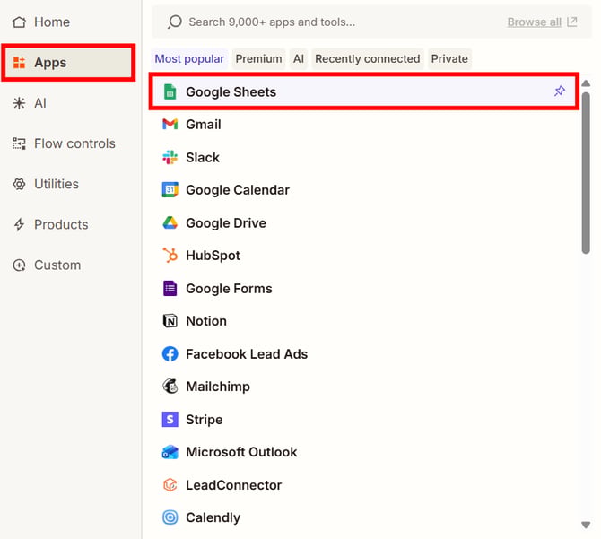Click the Flow controls icon
Viewport: 601px width, 539px height.
(19, 143)
